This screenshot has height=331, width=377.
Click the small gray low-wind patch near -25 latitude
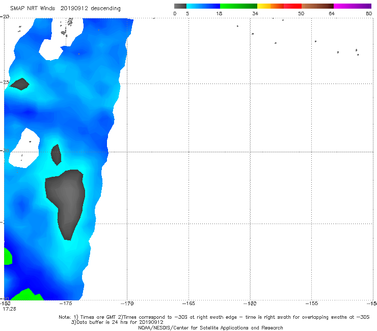(x=20, y=84)
